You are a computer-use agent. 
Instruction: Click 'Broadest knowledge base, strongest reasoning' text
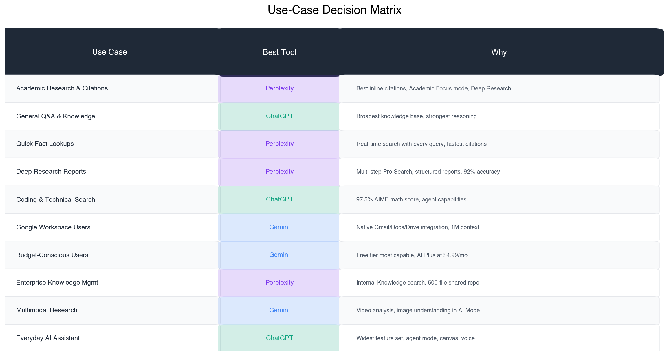[416, 116]
